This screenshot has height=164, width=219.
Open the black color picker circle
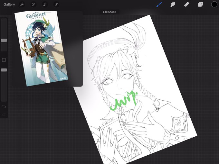[x=214, y=5]
